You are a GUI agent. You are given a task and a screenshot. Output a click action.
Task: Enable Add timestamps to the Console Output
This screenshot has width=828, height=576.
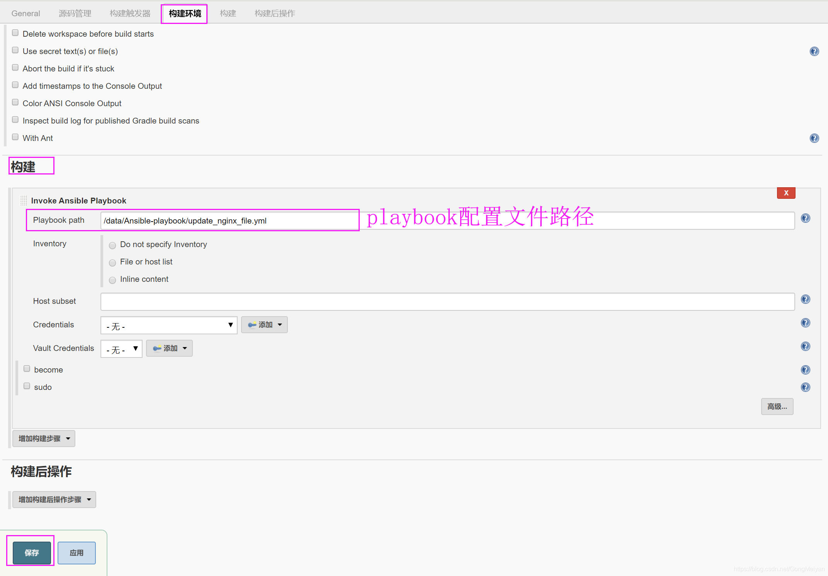[x=15, y=85]
